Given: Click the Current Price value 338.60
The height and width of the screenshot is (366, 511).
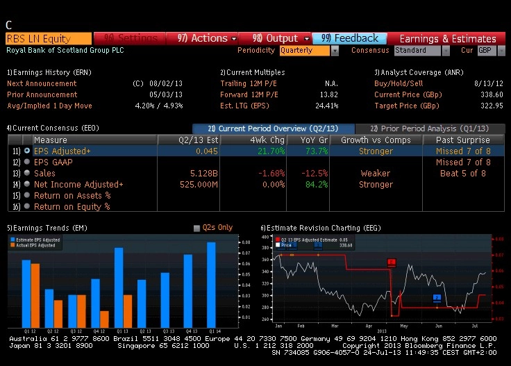Looking at the screenshot, I should pos(492,94).
